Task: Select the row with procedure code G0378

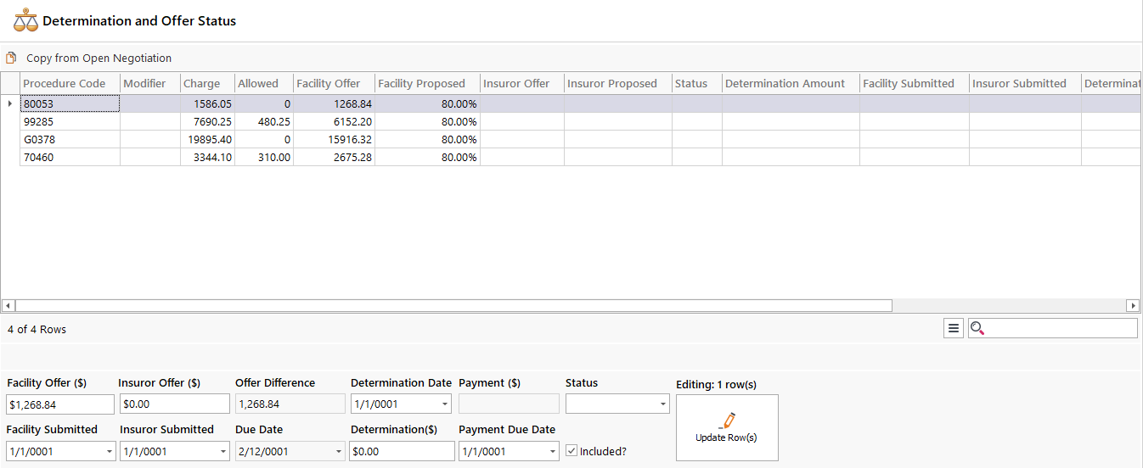Action: (x=68, y=140)
